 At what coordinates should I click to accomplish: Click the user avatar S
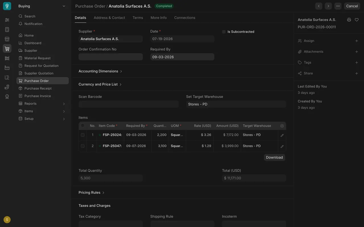tap(7, 220)
